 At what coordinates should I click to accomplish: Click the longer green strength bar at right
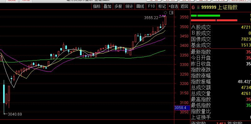[x=209, y=16]
